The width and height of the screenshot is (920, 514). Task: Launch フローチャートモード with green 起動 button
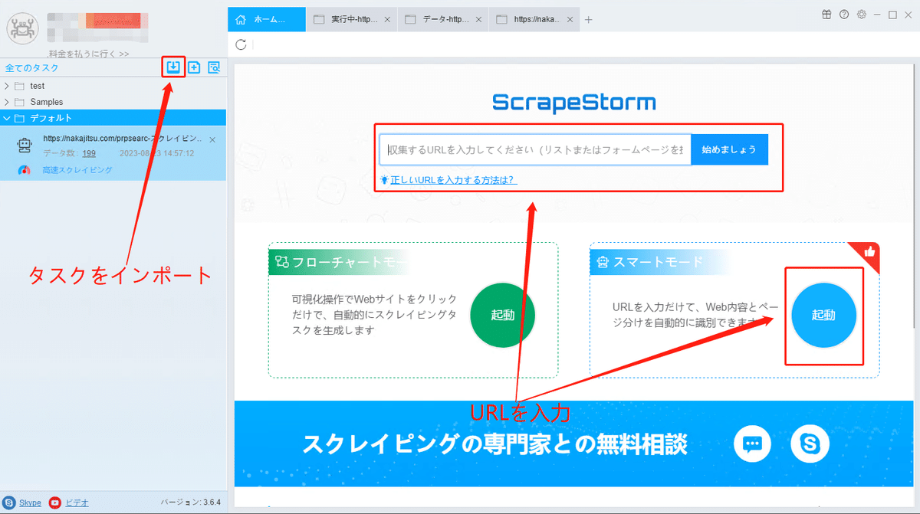502,316
